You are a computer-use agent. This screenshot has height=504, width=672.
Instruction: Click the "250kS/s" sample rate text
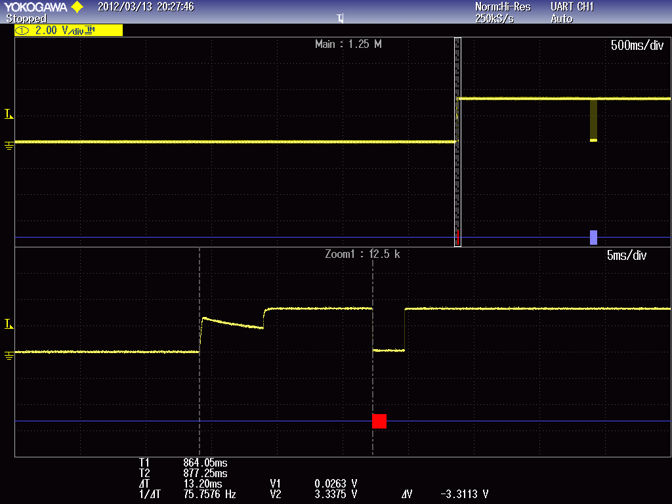tap(494, 18)
